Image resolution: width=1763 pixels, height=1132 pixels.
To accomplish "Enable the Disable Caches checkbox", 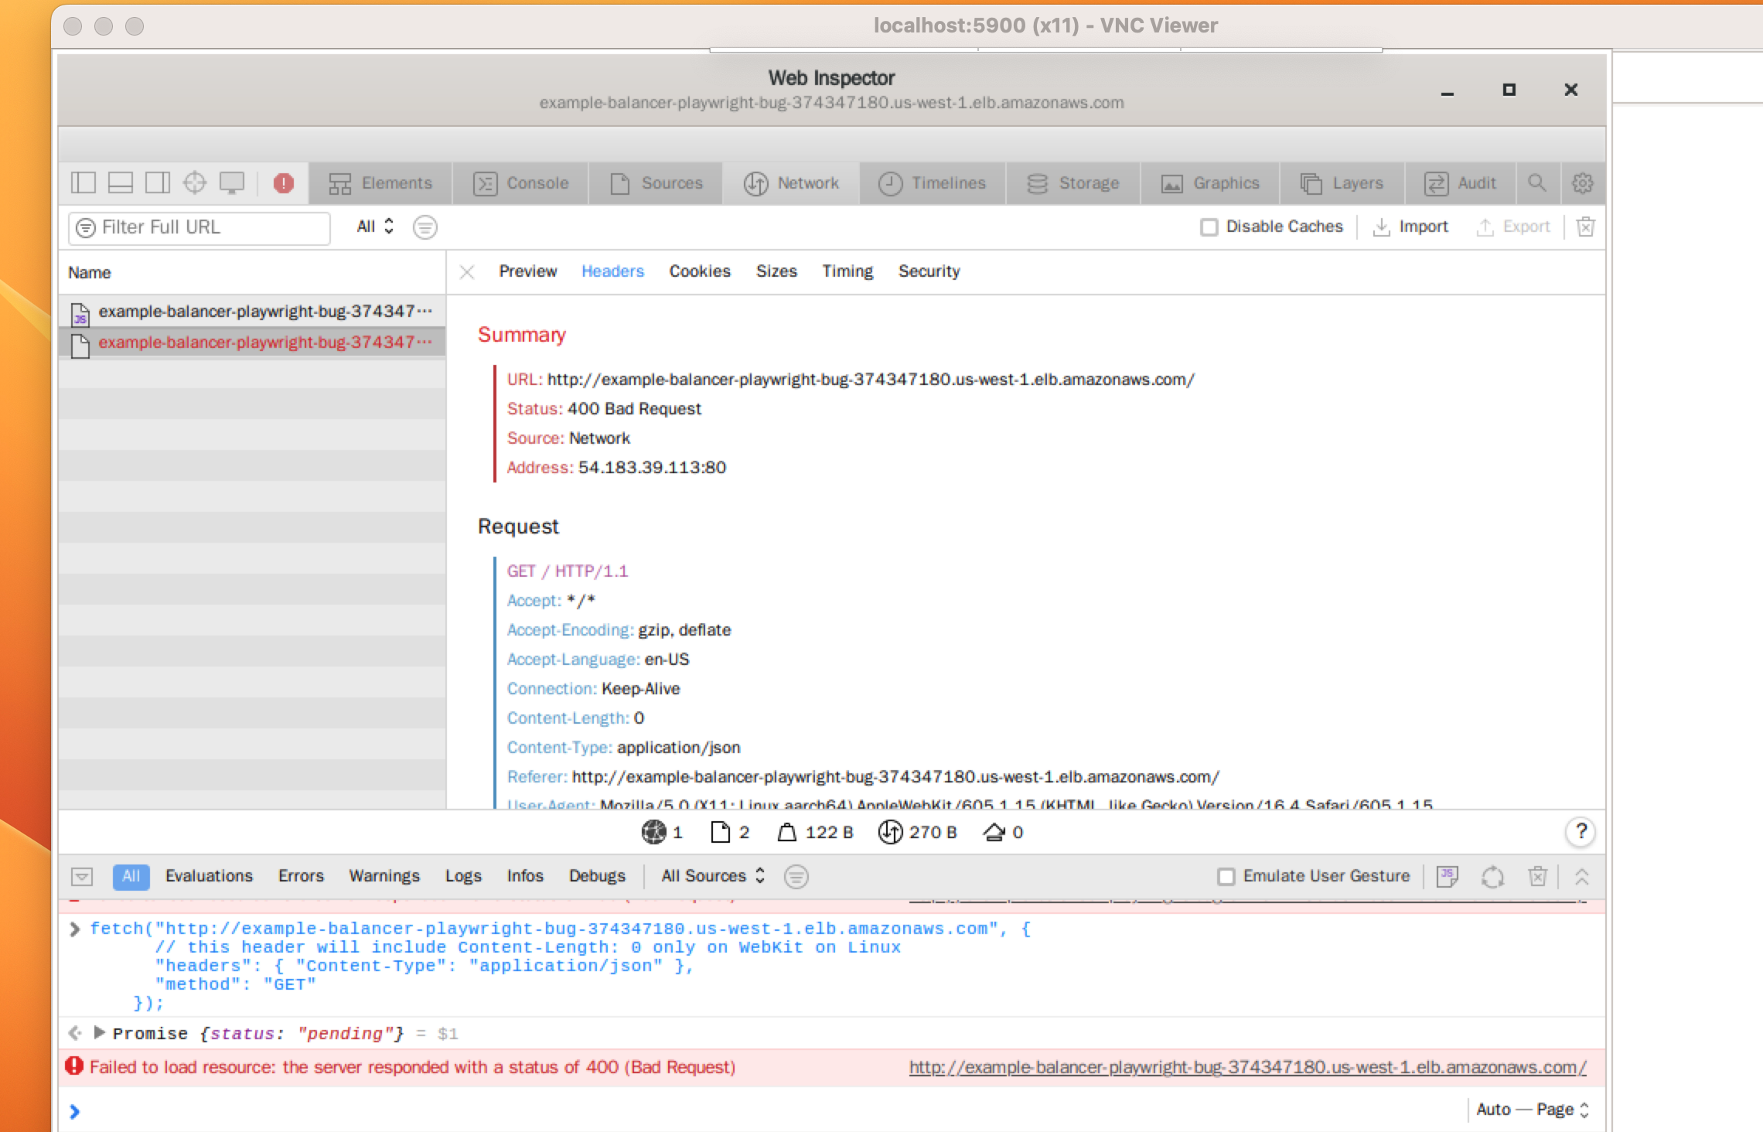I will click(x=1208, y=227).
